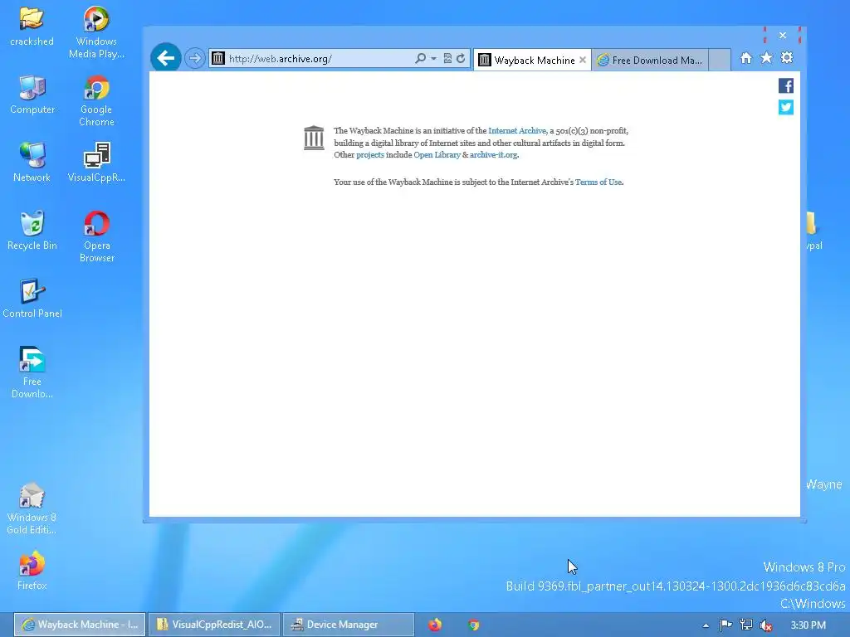850x637 pixels.
Task: Switch to Wayback Machine taskbar button
Action: click(80, 625)
